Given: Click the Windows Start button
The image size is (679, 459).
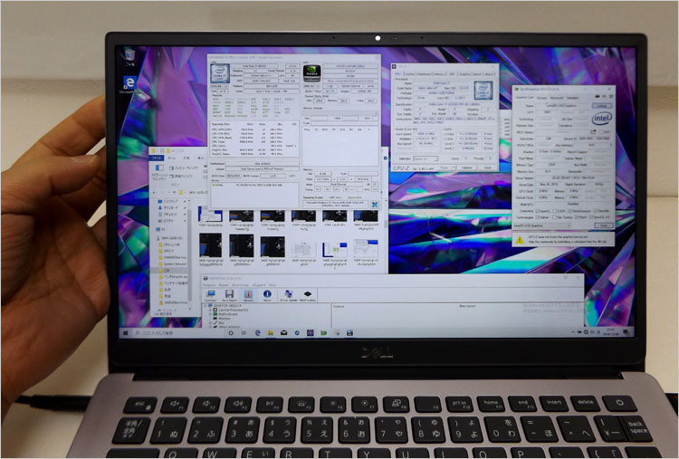Looking at the screenshot, I should click(126, 333).
